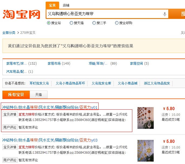Click the Taobao logo
The width and height of the screenshot is (185, 164).
tap(21, 14)
